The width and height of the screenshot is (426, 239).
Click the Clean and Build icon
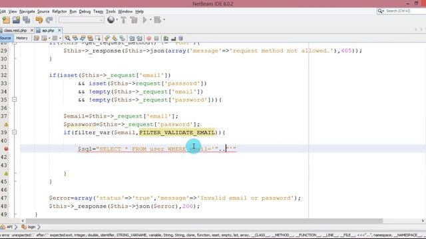click(134, 20)
